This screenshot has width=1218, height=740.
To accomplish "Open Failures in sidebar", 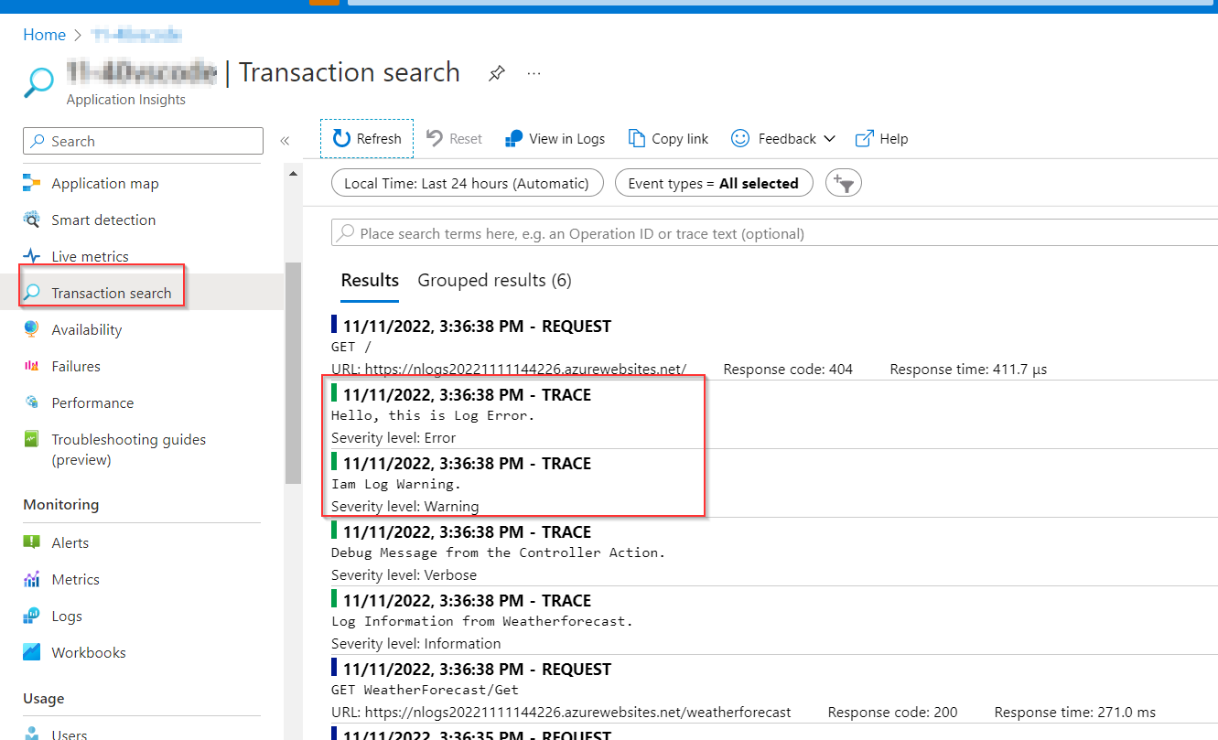I will click(76, 366).
